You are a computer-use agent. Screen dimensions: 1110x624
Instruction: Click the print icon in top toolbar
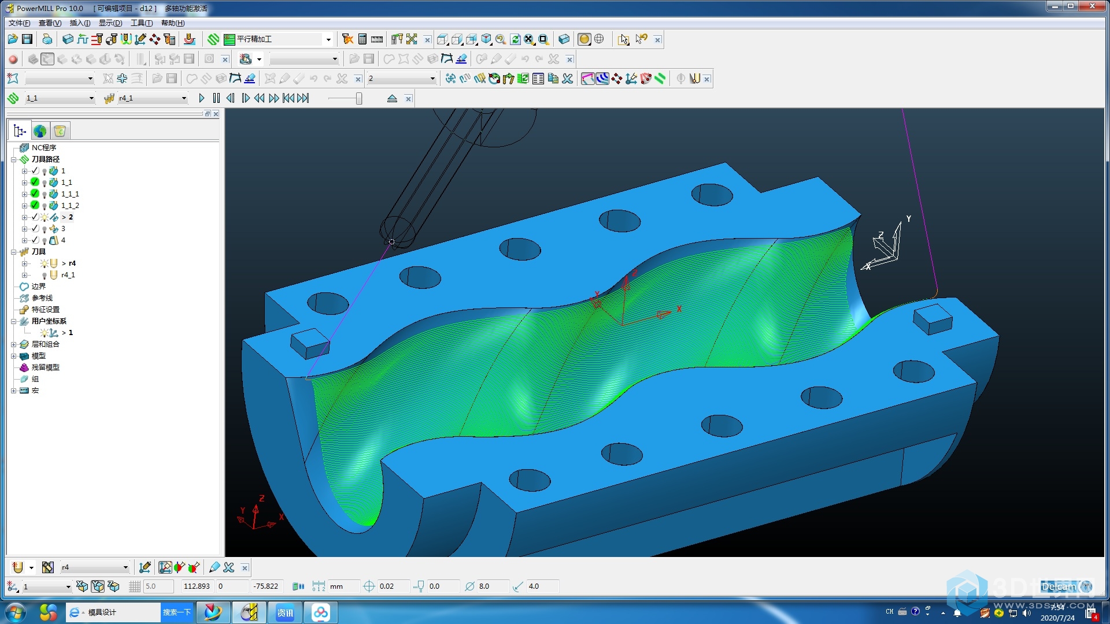(47, 39)
